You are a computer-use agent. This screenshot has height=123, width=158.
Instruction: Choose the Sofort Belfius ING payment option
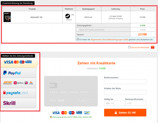[19, 83]
